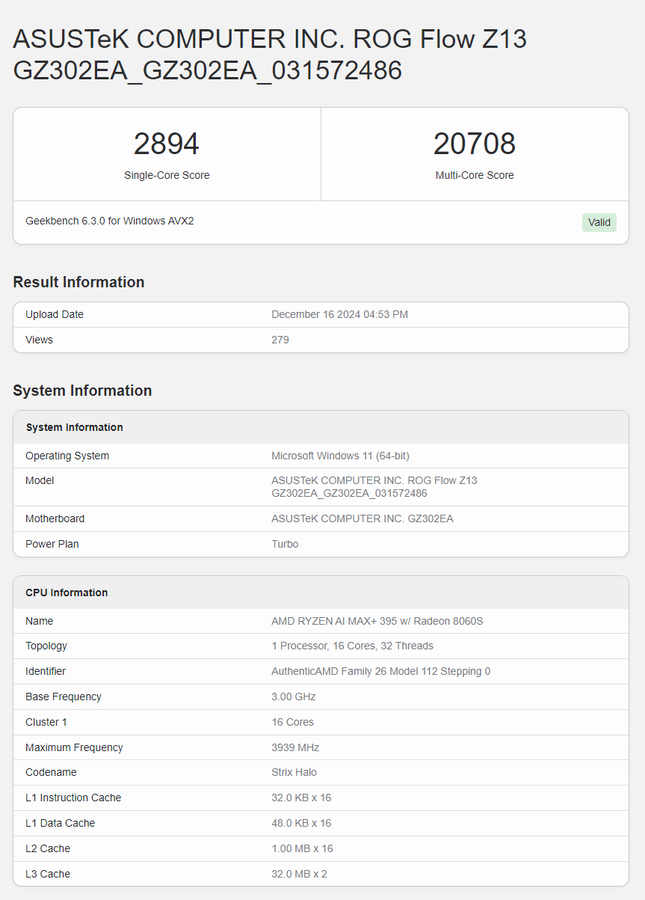Screen dimensions: 645x900
Task: Click the large "System Information" section heading
Action: tap(82, 391)
